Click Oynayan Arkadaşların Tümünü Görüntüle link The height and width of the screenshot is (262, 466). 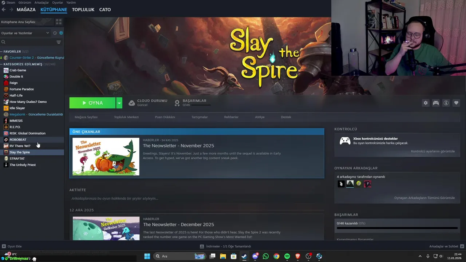tap(424, 198)
